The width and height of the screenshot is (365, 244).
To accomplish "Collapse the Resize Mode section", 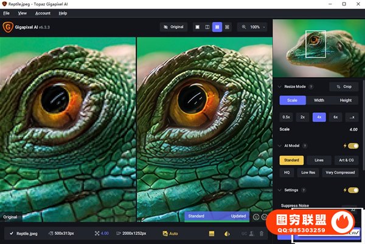I will 279,87.
